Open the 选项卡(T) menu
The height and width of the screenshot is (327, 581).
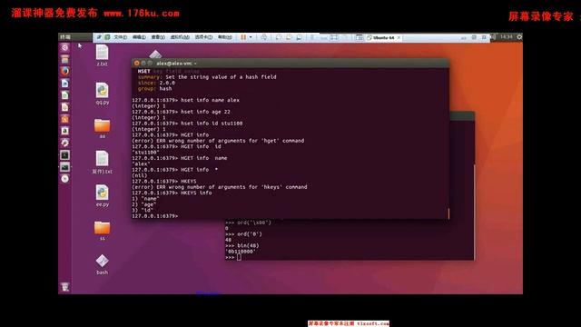click(x=203, y=37)
